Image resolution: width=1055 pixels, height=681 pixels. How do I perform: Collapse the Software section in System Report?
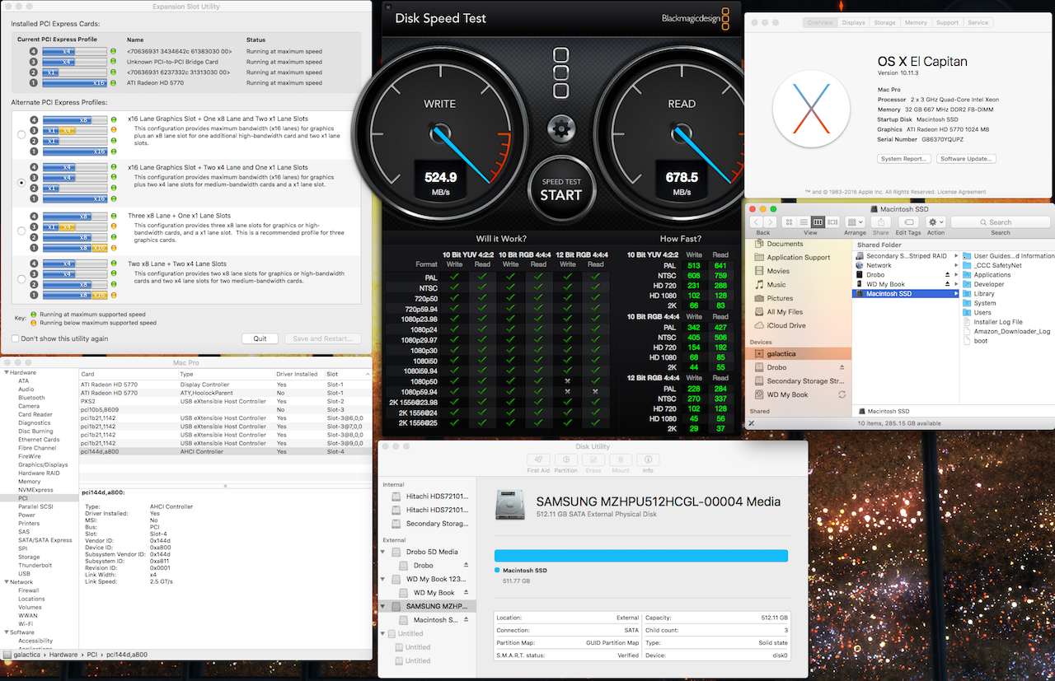coord(7,632)
